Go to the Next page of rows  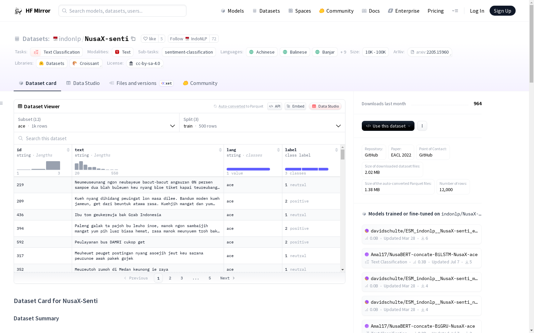[228, 278]
